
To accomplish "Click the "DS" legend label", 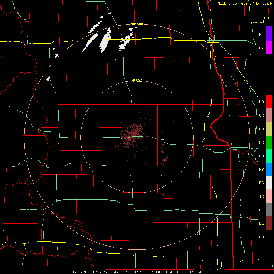I will [261, 183].
